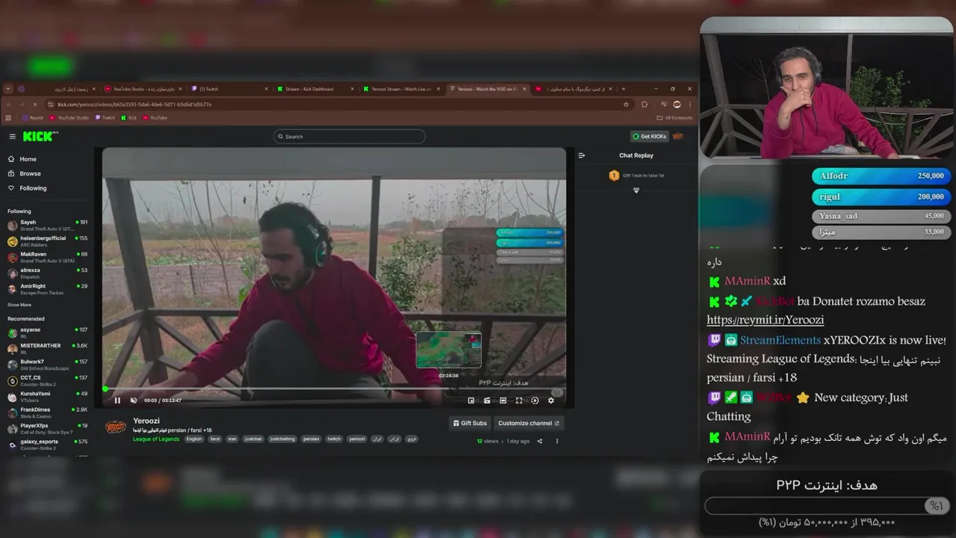Open the Kick hamburger sidebar menu
The image size is (956, 538).
(x=12, y=137)
